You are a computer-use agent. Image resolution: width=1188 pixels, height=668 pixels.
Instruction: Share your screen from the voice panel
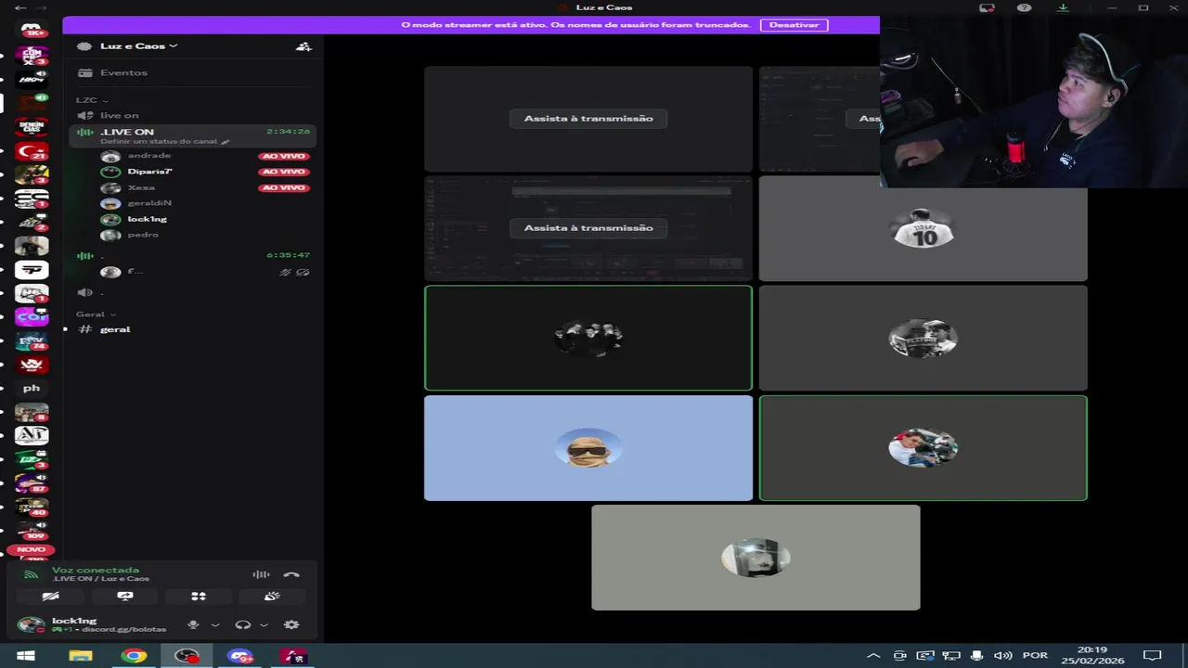[x=125, y=597]
